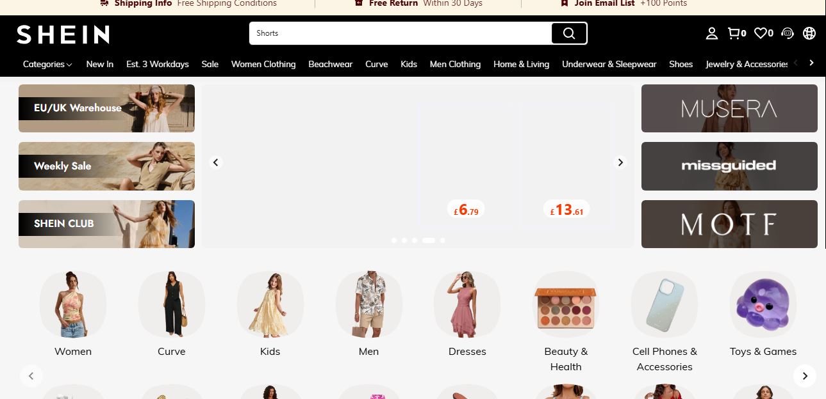Open the Shoes menu item

coord(681,64)
